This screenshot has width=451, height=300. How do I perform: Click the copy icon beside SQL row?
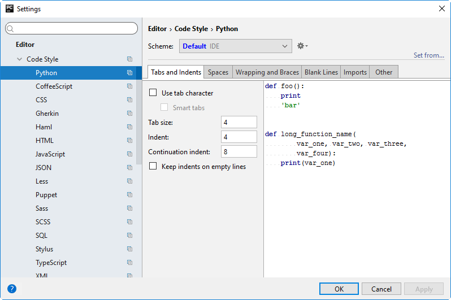129,236
